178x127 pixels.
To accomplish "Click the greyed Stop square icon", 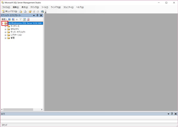I will [x=17, y=19].
